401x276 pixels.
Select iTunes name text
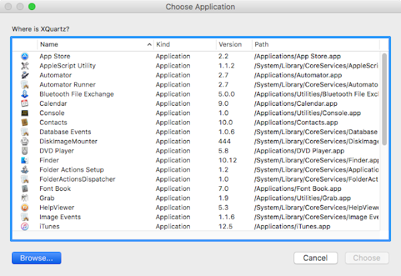(x=49, y=226)
